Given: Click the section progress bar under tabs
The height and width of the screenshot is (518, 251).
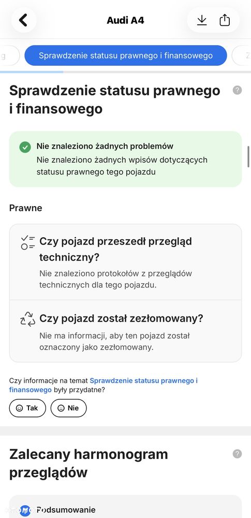Looking at the screenshot, I should pyautogui.click(x=125, y=71).
